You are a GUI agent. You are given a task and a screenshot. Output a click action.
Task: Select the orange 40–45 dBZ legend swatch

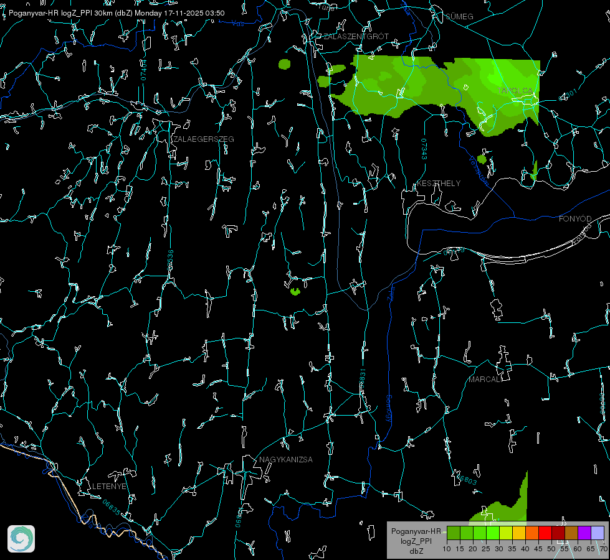(x=532, y=533)
